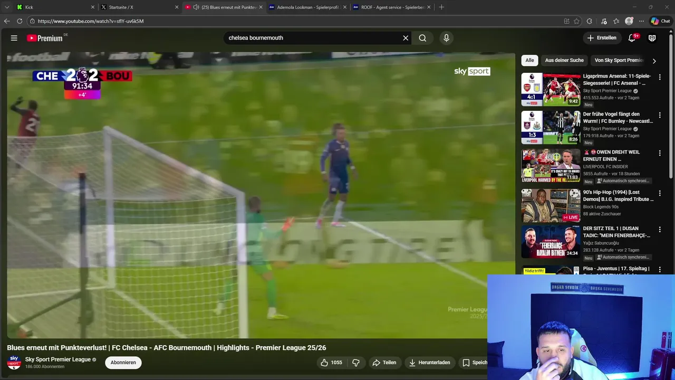Share the video via Teilen
The height and width of the screenshot is (380, 675).
(x=384, y=363)
